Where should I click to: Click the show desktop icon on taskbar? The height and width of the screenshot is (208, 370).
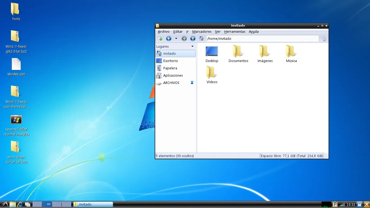(x=28, y=204)
